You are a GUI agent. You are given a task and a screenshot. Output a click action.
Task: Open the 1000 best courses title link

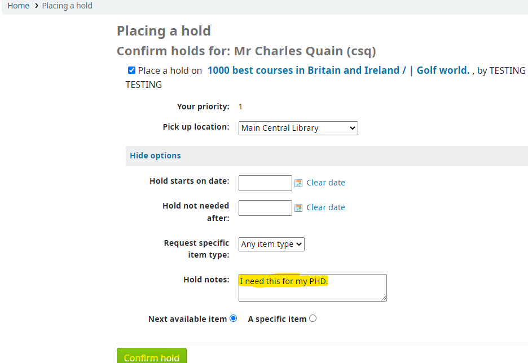[338, 70]
